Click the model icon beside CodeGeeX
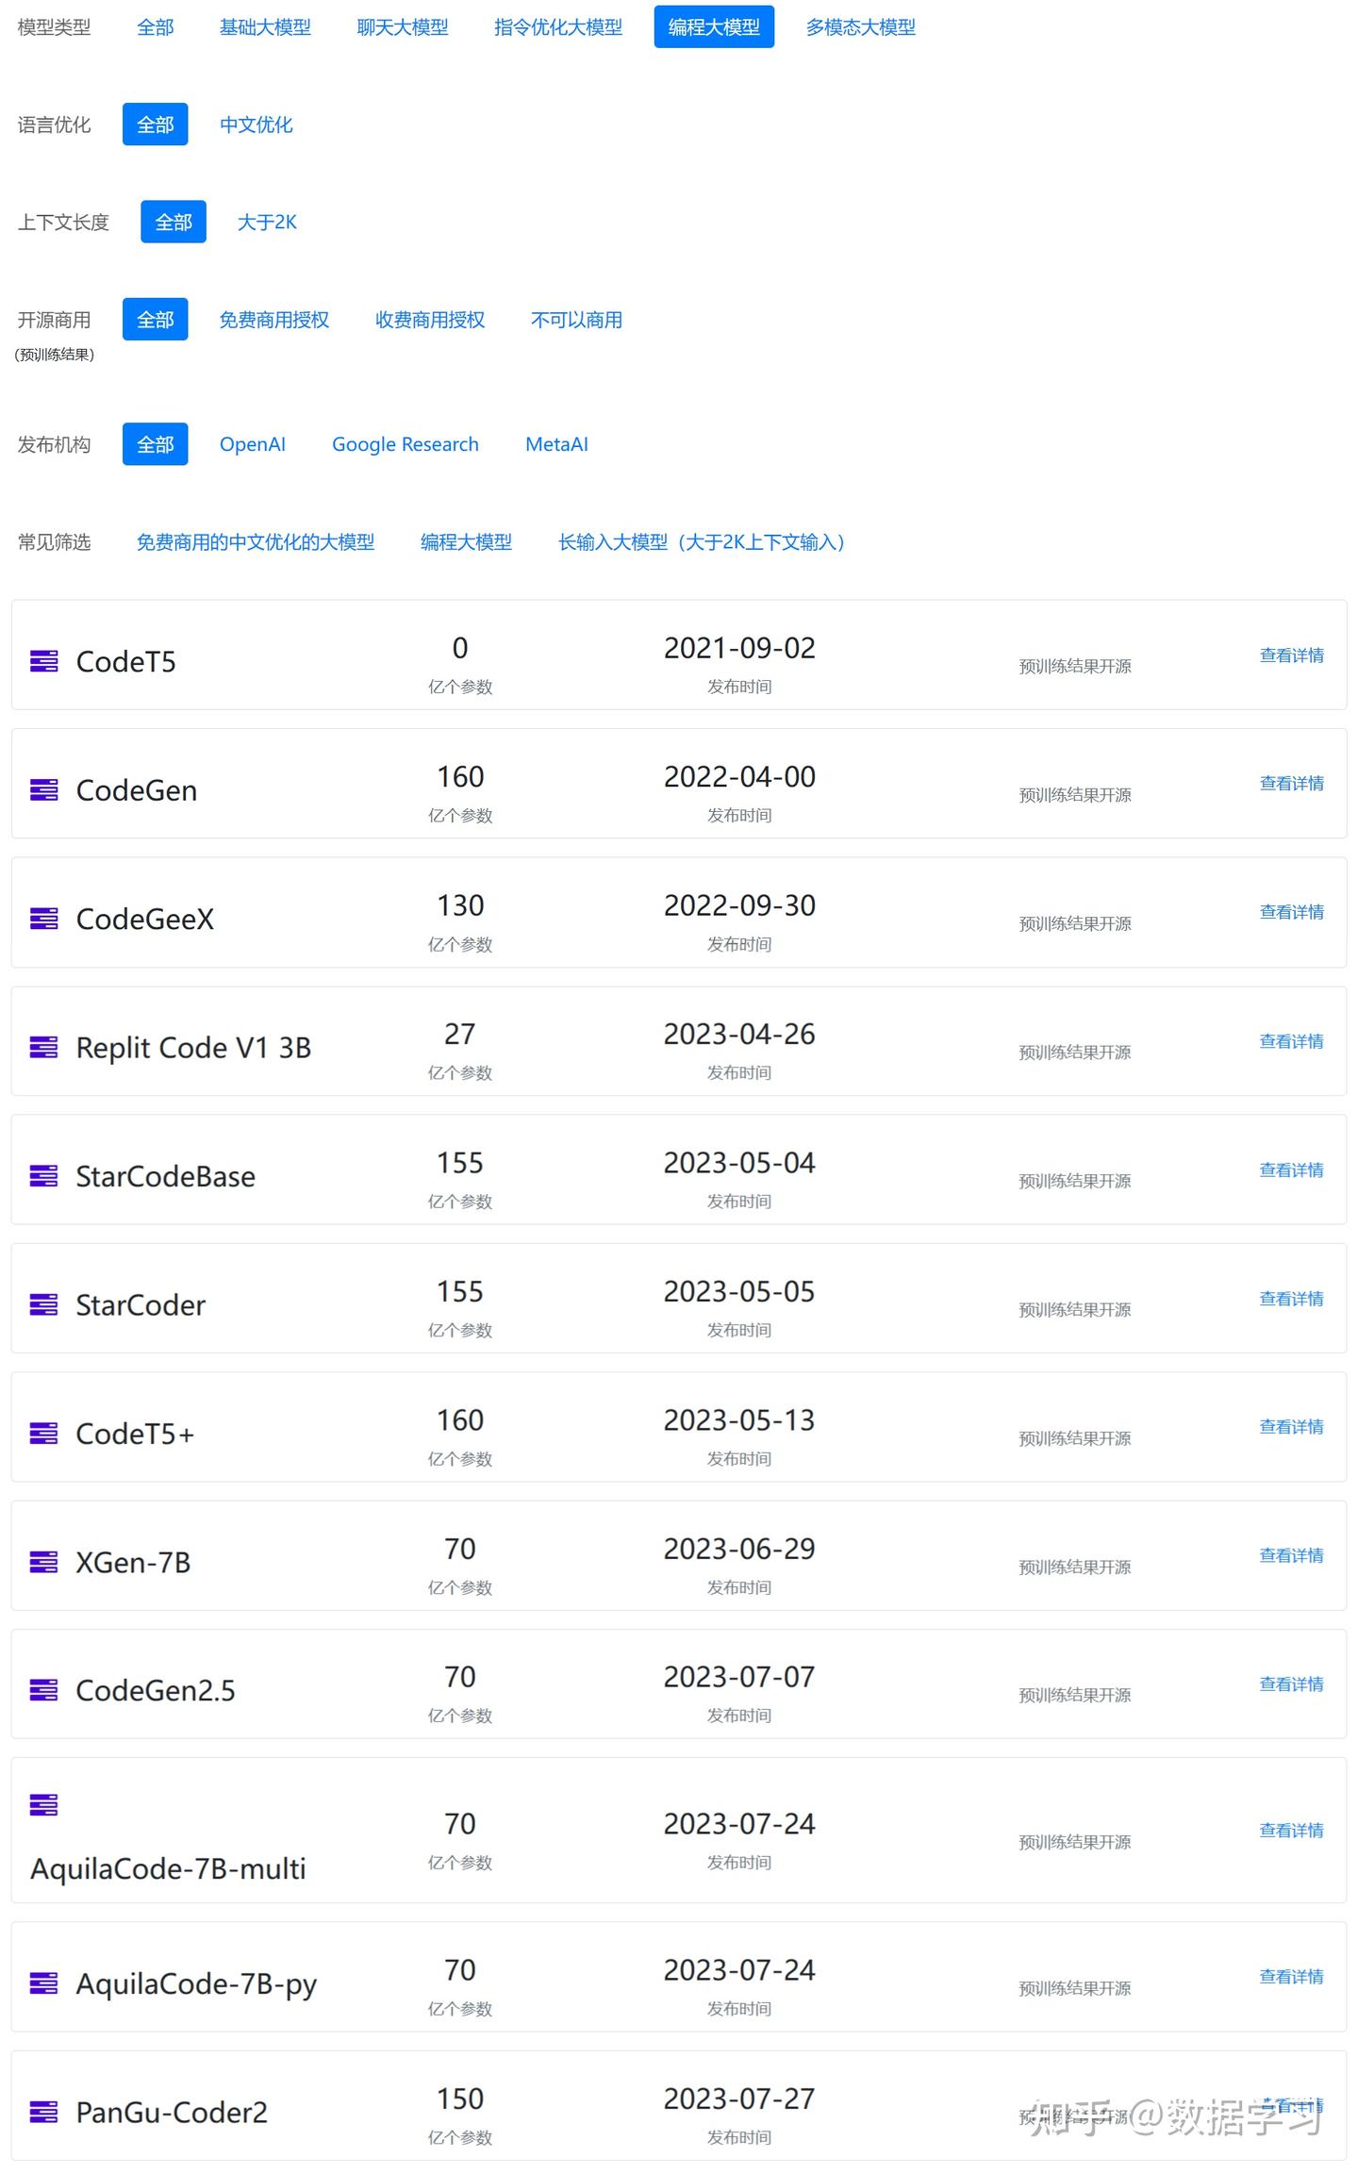 coord(44,919)
